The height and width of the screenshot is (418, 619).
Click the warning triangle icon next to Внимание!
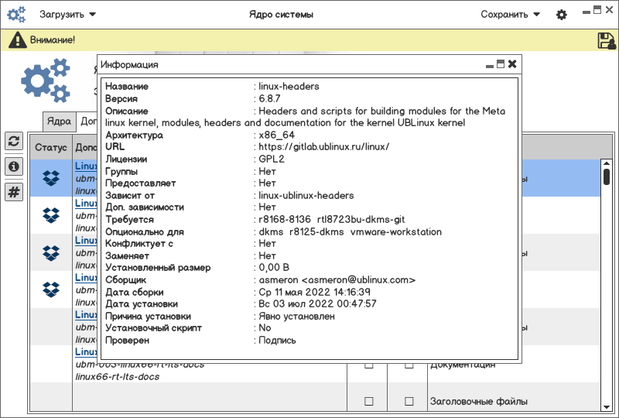pyautogui.click(x=17, y=40)
